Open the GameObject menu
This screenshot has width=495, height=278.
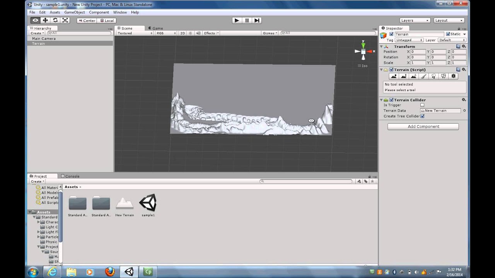[x=75, y=12]
